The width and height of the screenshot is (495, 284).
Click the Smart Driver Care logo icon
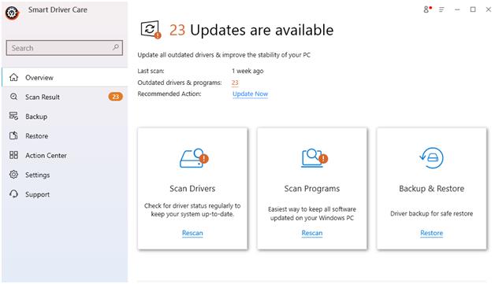(12, 13)
